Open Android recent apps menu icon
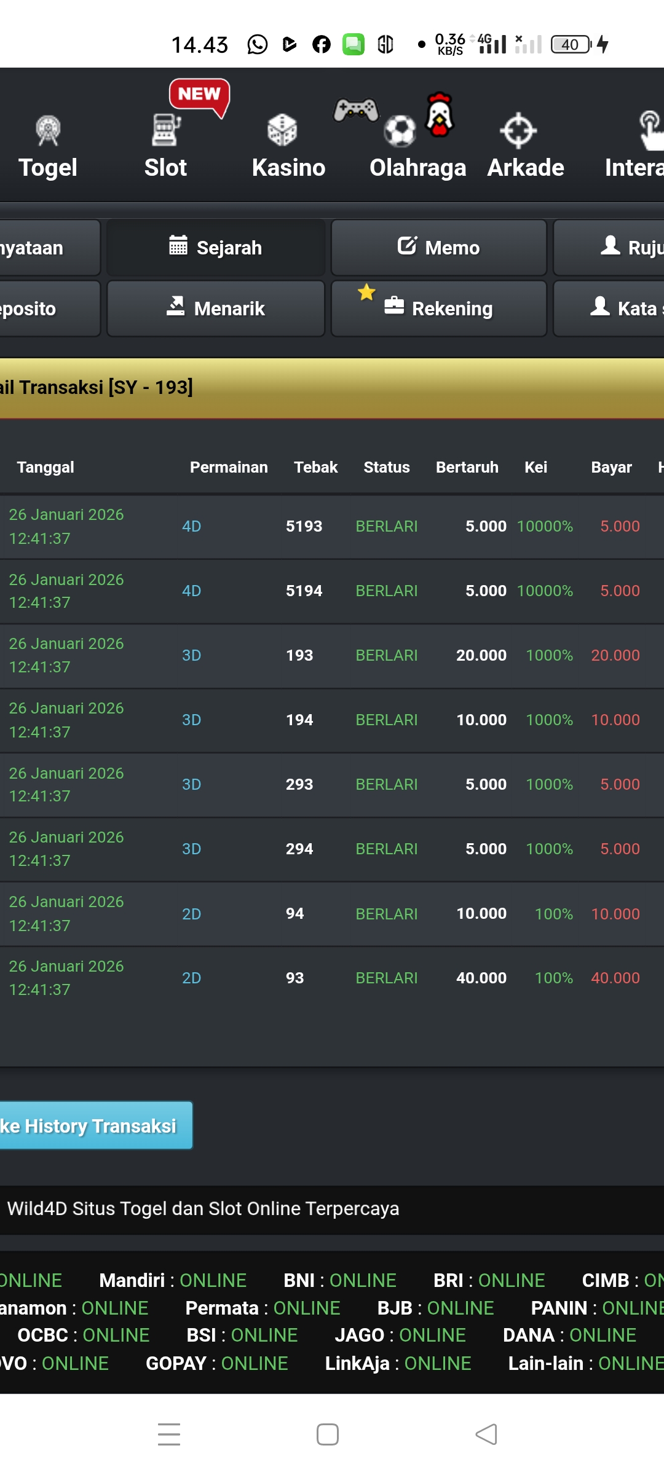Image resolution: width=664 pixels, height=1475 pixels. coord(169,1434)
